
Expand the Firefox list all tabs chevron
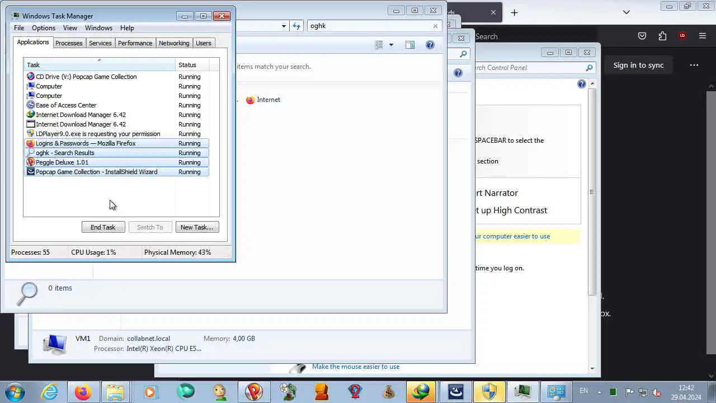coord(626,12)
